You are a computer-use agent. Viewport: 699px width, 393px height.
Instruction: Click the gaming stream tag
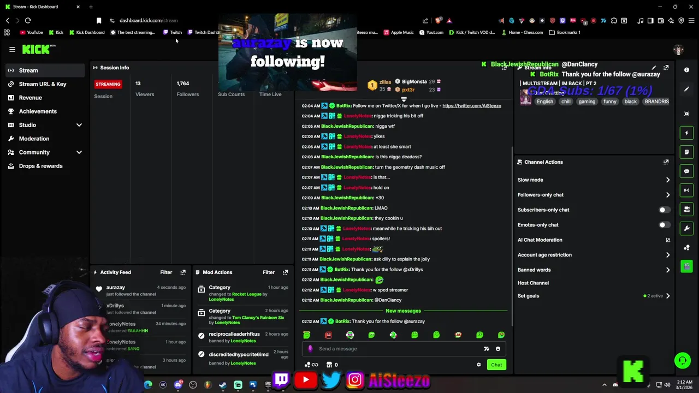587,102
